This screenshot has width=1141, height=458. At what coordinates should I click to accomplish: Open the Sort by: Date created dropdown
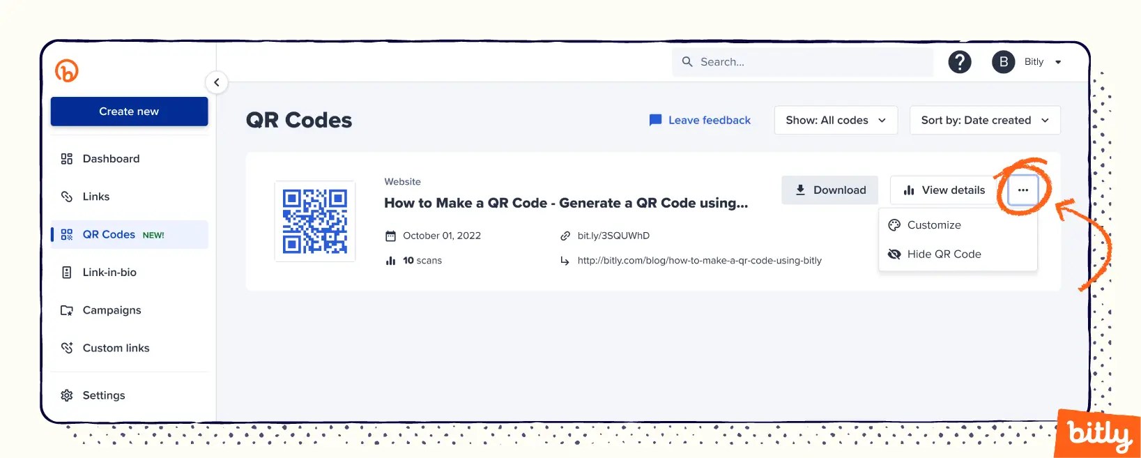click(x=985, y=120)
